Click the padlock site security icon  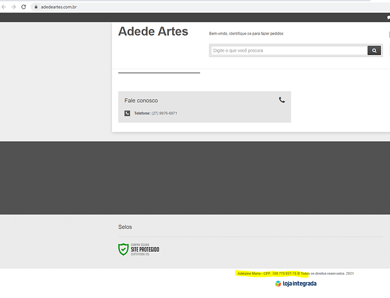point(36,7)
